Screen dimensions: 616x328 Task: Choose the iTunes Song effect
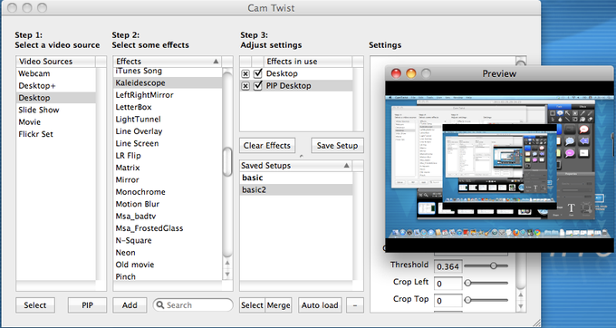click(x=168, y=72)
